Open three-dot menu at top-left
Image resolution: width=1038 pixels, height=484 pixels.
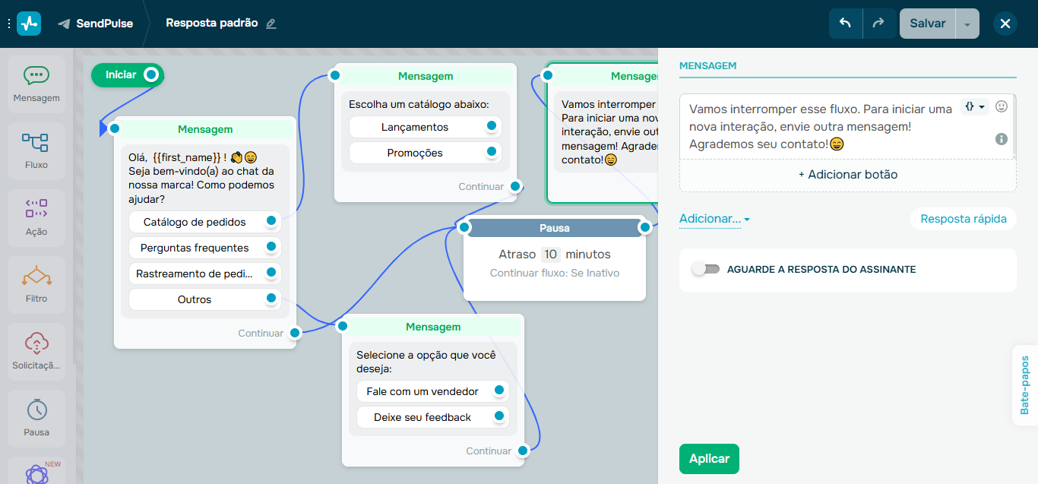click(x=9, y=24)
